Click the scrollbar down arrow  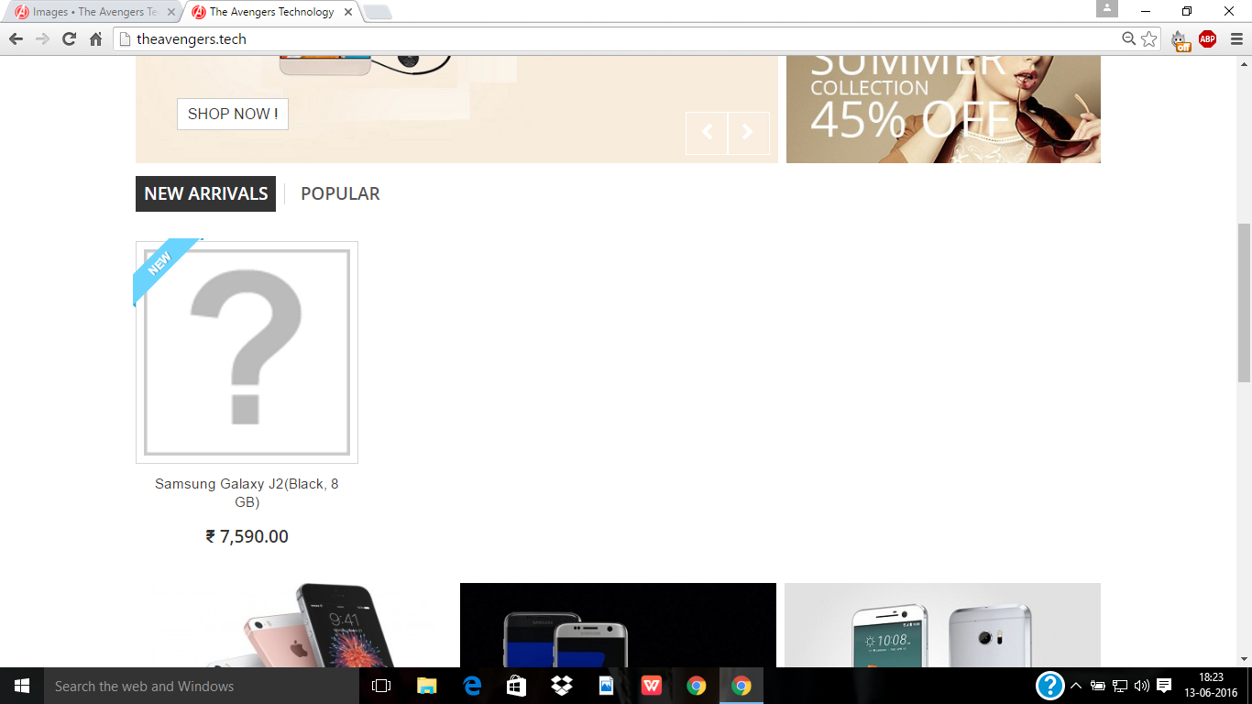1244,659
